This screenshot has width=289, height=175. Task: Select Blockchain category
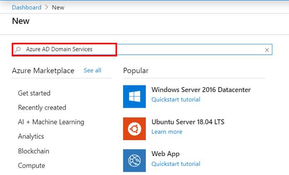coord(34,151)
